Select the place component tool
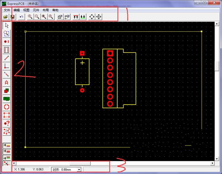The height and width of the screenshot is (174, 222). [7, 50]
